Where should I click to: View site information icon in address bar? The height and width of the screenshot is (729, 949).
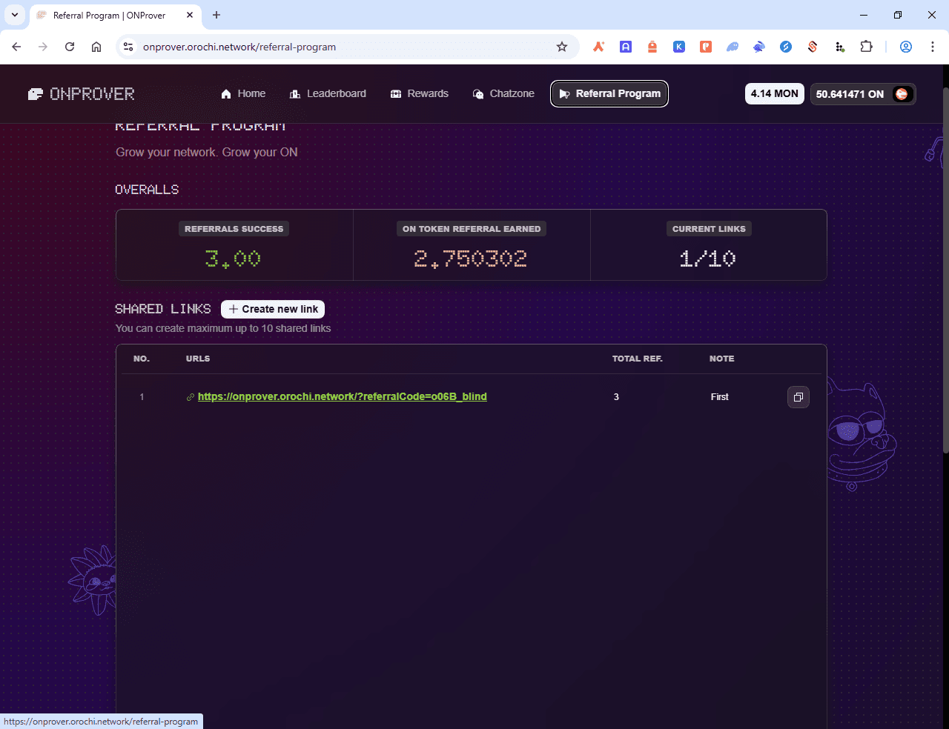point(128,47)
